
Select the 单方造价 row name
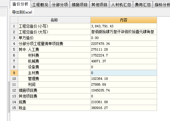[x=54, y=38]
